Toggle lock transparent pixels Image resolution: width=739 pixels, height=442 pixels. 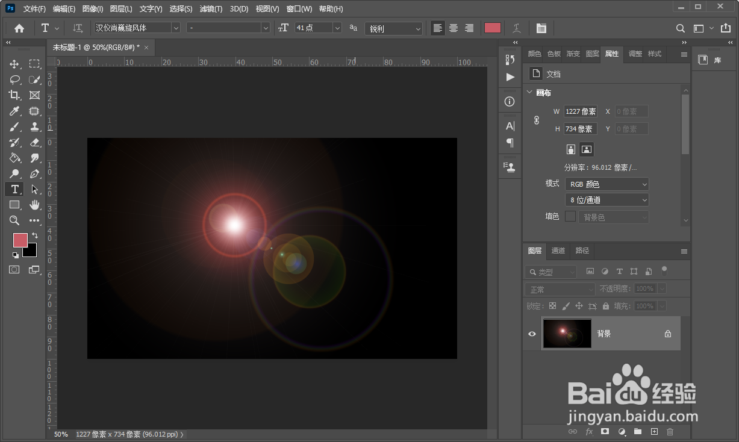[x=552, y=306]
